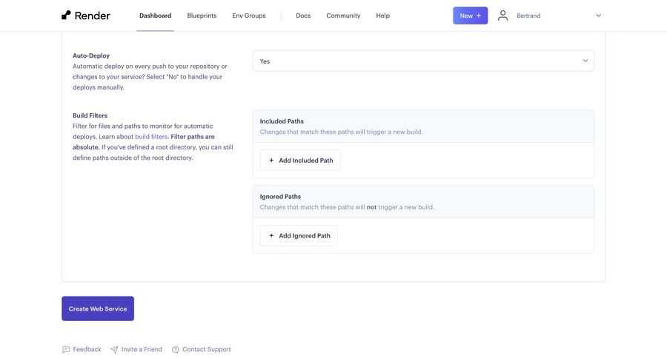Viewport: 667px width, 358px height.
Task: Click the Contact Support help icon
Action: [176, 350]
